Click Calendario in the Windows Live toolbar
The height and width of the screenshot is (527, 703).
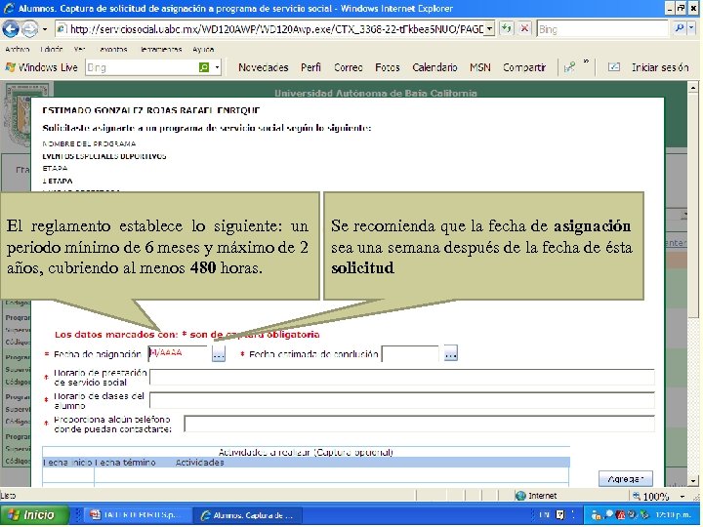point(434,67)
